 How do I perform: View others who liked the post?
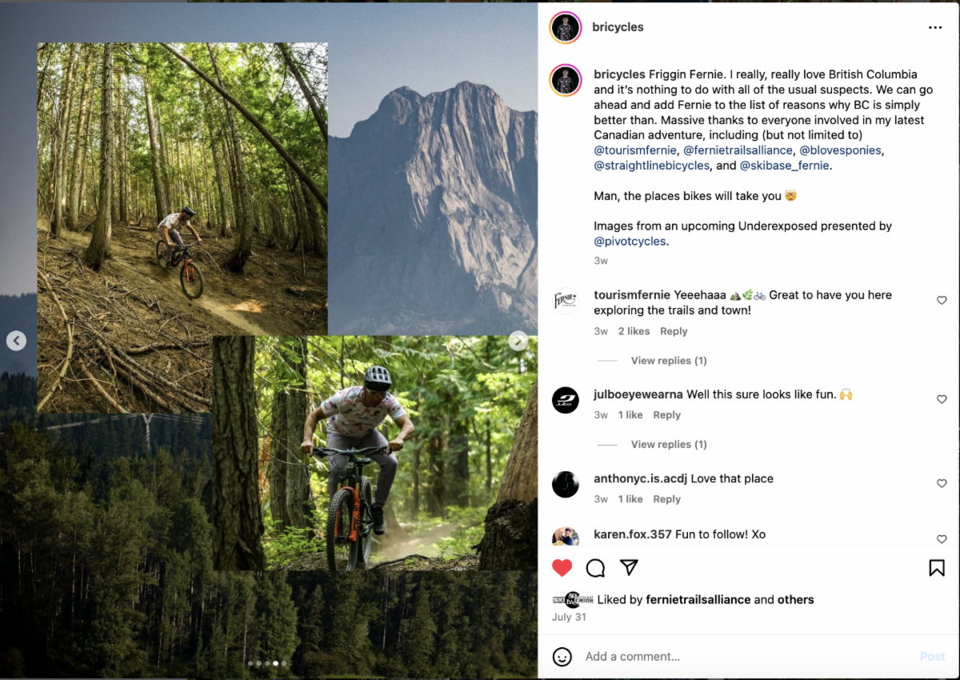(x=795, y=600)
